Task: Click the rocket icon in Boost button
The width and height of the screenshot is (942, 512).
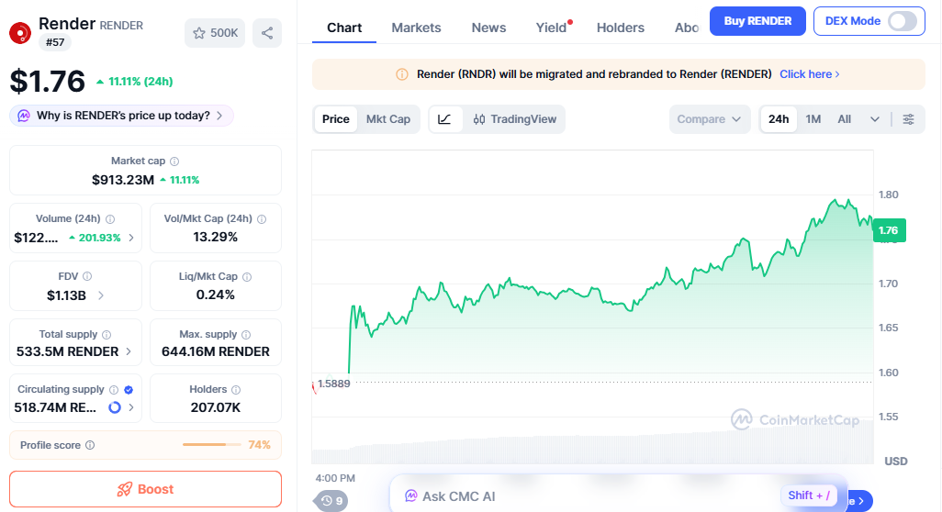Action: [124, 489]
